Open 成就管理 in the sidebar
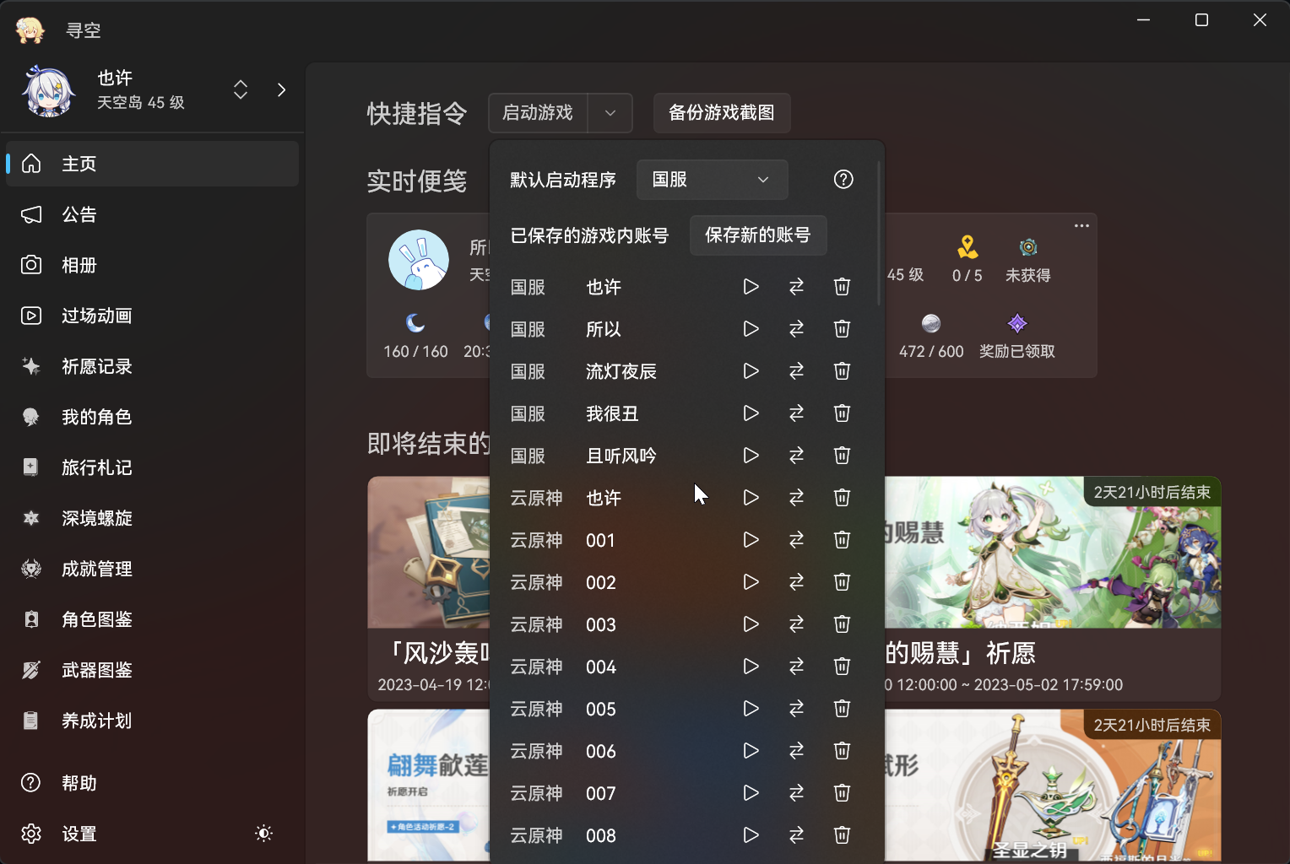The width and height of the screenshot is (1290, 864). point(152,569)
